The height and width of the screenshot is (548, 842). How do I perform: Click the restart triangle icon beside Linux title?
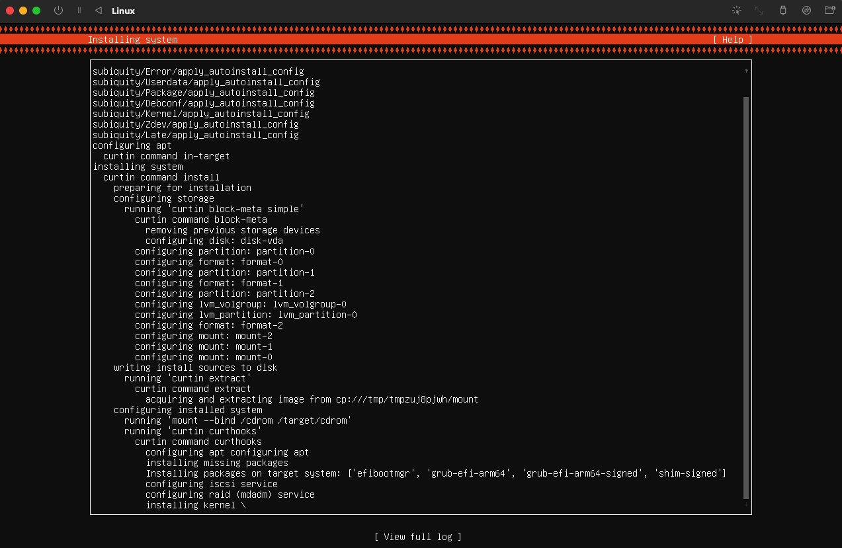pyautogui.click(x=99, y=11)
